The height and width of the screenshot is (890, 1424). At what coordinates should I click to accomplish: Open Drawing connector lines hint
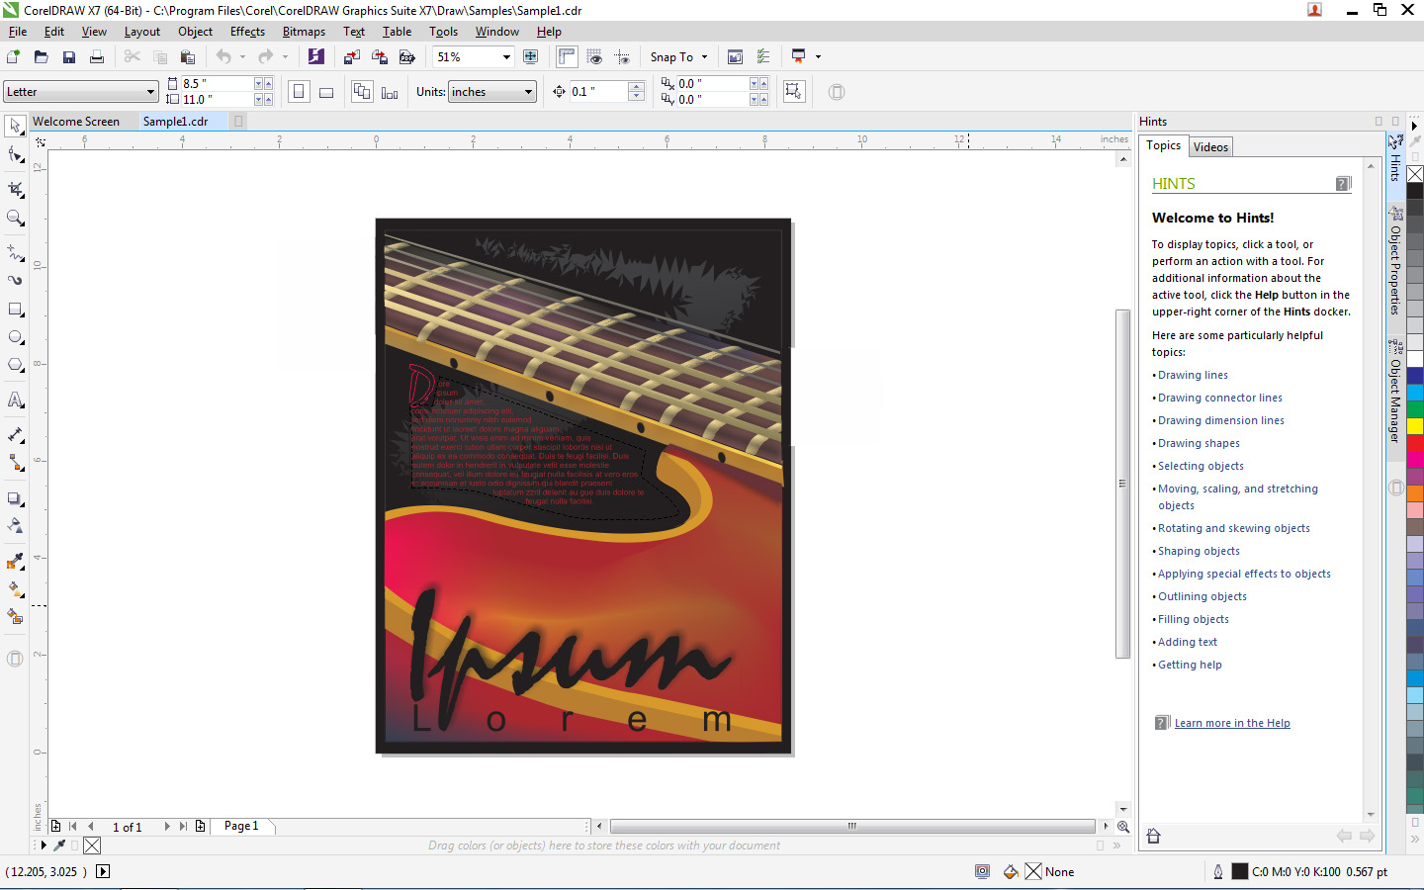pyautogui.click(x=1219, y=398)
